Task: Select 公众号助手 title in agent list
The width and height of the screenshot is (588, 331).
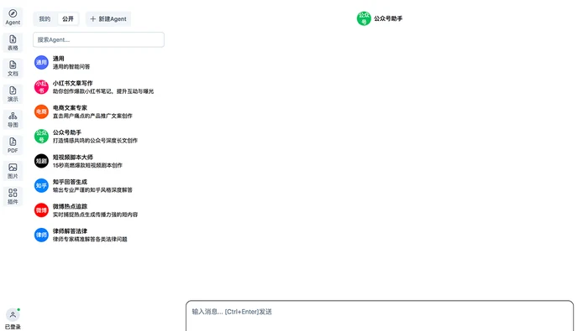Action: (x=67, y=132)
